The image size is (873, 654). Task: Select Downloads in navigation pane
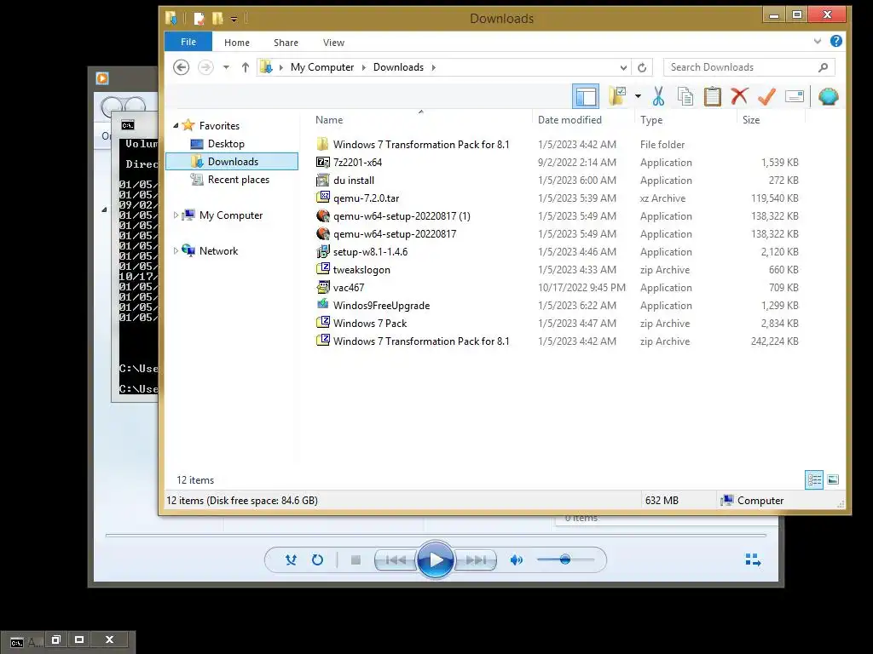232,161
